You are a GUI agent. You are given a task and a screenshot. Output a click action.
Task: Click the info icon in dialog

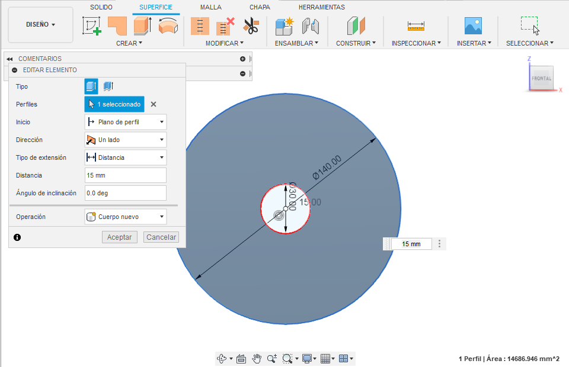point(17,237)
